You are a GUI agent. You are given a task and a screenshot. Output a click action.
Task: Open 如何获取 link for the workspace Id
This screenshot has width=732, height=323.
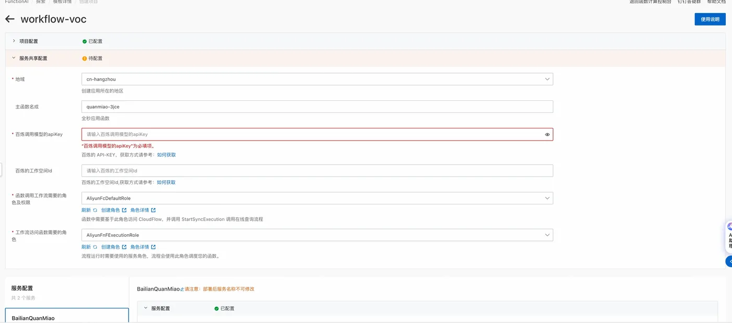[166, 182]
